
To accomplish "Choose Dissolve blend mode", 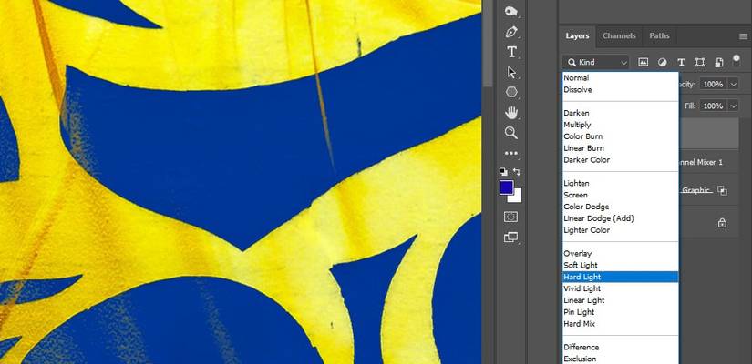I will pos(621,89).
